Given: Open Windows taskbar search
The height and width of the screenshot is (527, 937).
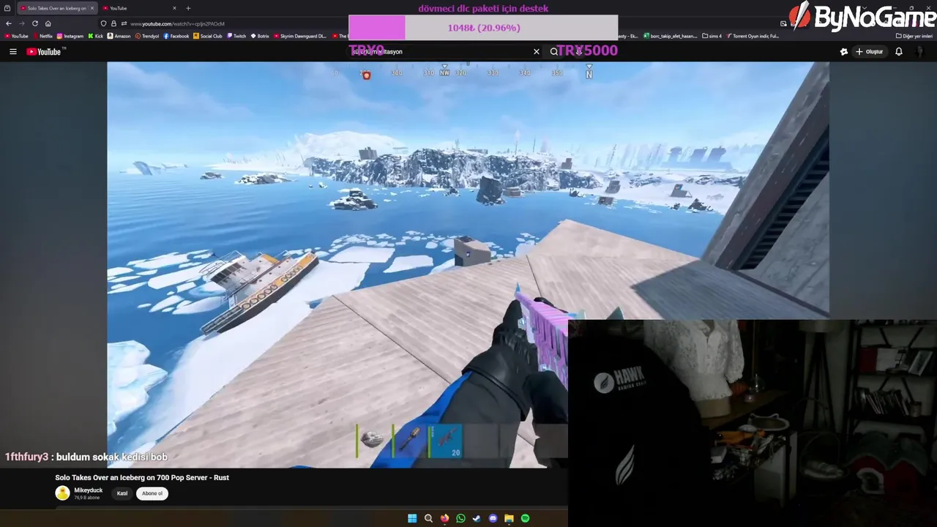Looking at the screenshot, I should pyautogui.click(x=428, y=518).
